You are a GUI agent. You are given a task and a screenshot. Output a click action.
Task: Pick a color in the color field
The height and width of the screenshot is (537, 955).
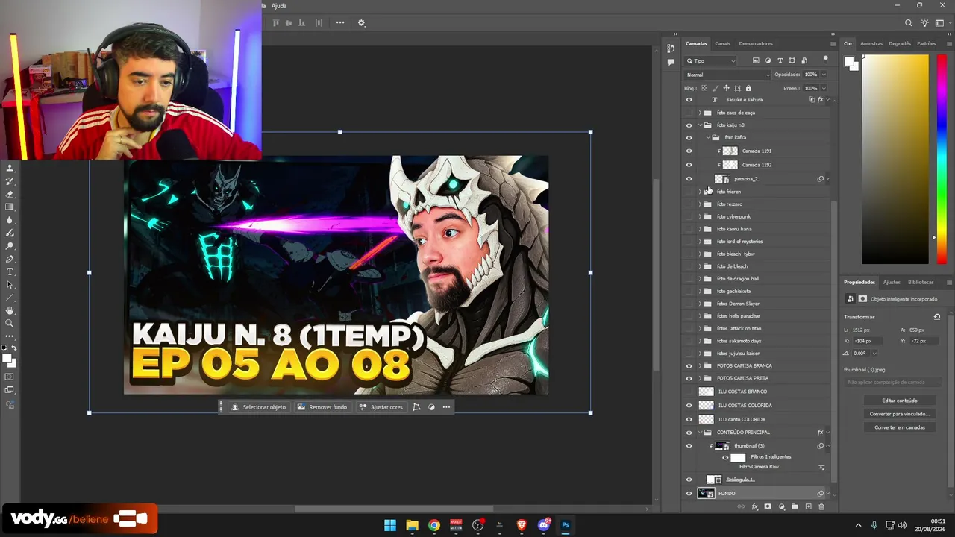coord(895,160)
